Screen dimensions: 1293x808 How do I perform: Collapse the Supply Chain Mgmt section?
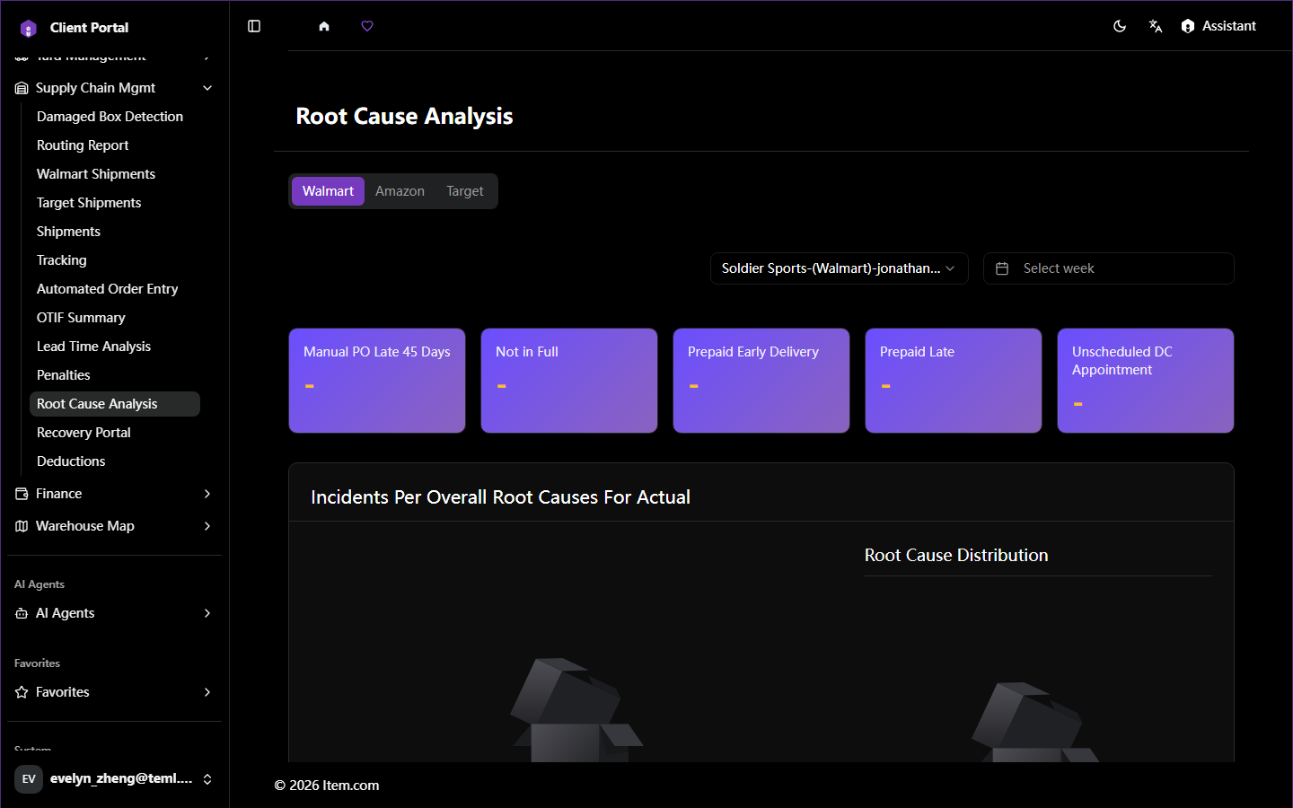point(115,88)
